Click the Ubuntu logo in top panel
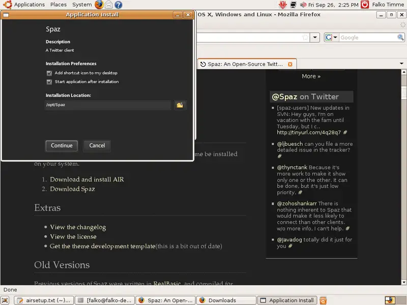The width and height of the screenshot is (407, 305). [x=7, y=5]
